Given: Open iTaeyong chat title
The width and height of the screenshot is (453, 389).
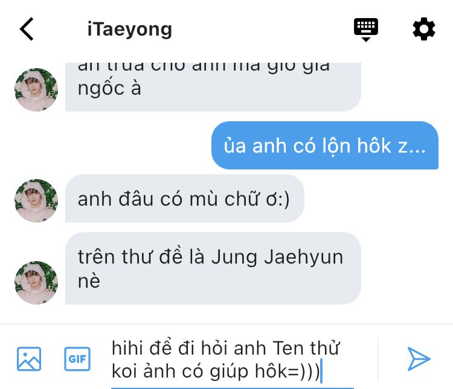Looking at the screenshot, I should tap(130, 30).
